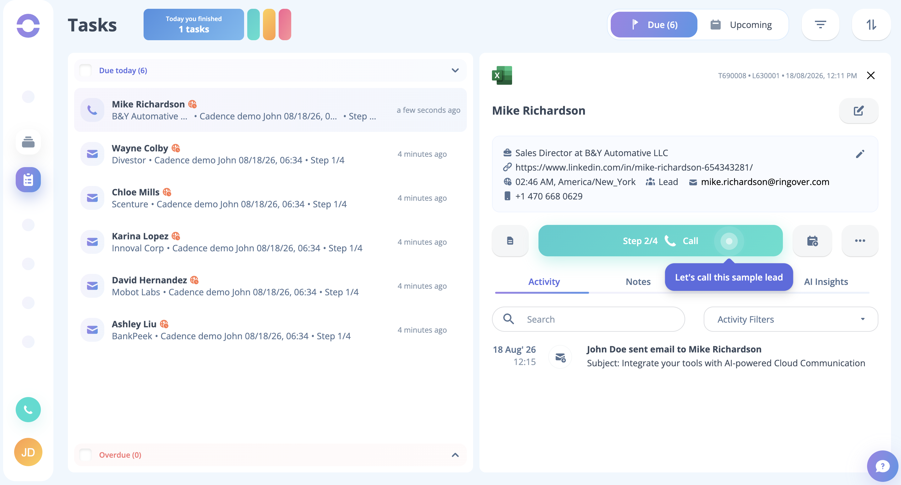Click the Excel integration icon in lead panel

pyautogui.click(x=502, y=75)
